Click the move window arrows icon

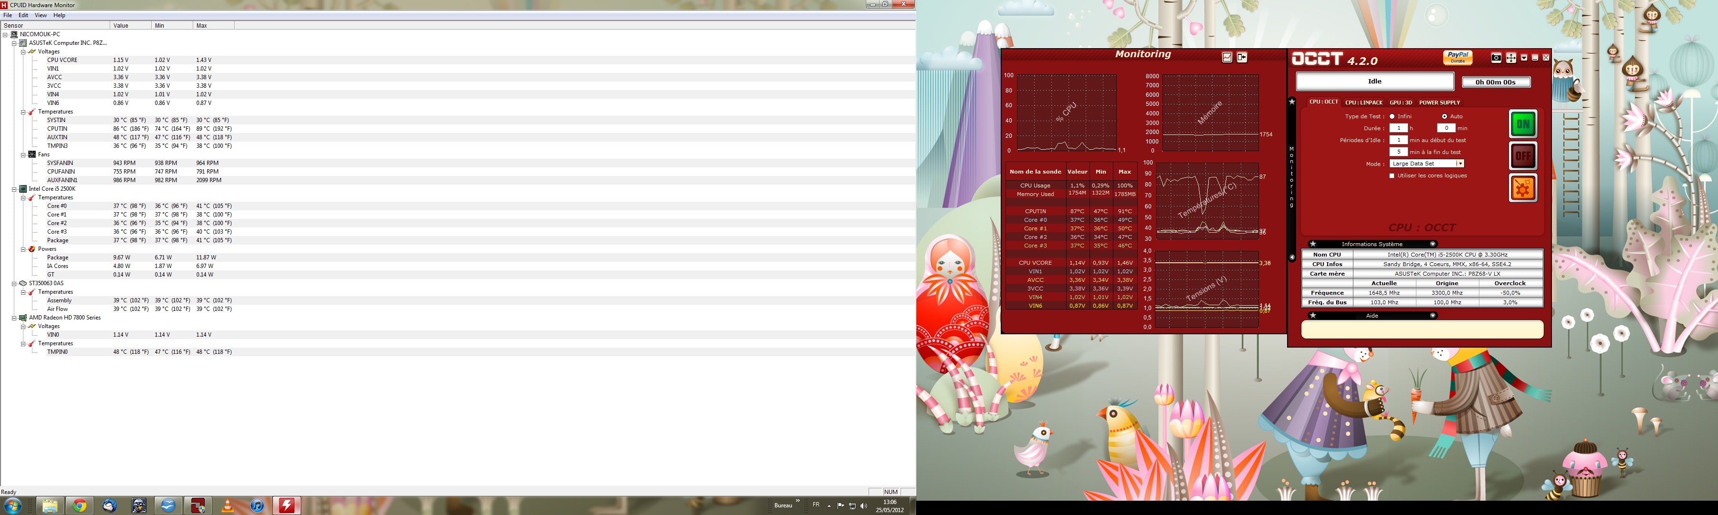(1511, 58)
